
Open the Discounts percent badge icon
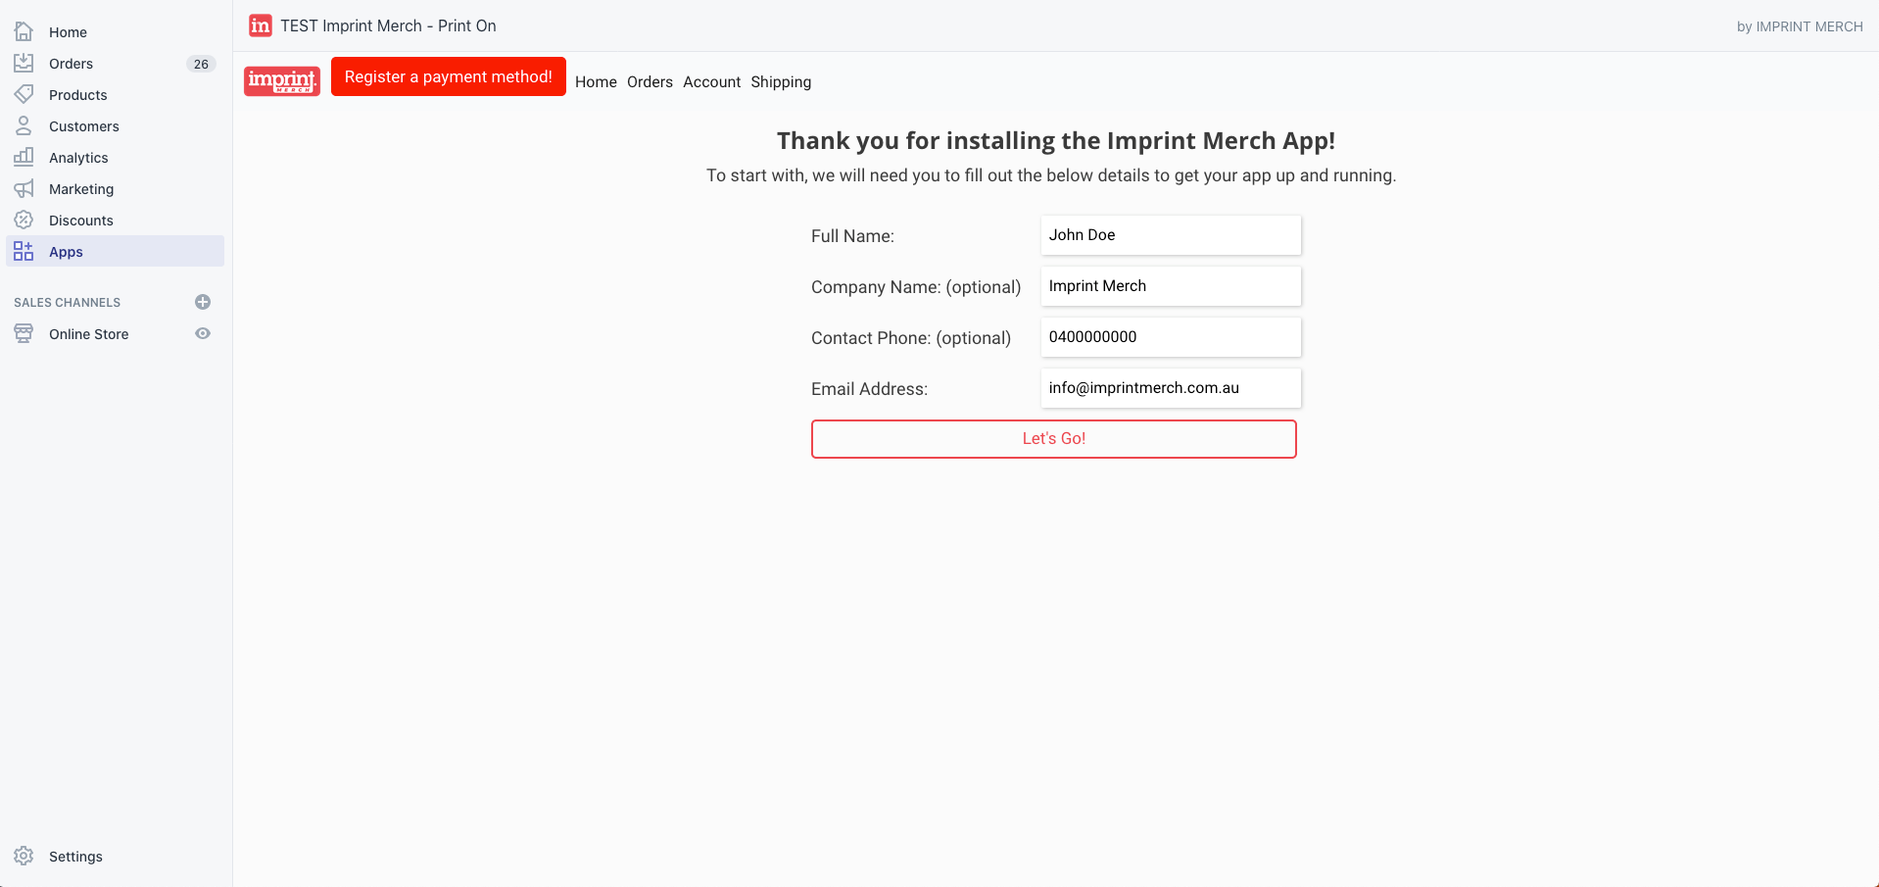click(x=24, y=221)
